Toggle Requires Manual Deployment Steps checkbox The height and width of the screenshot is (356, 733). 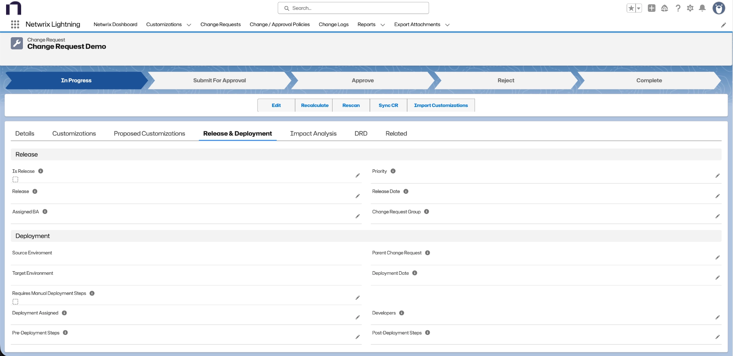tap(15, 302)
